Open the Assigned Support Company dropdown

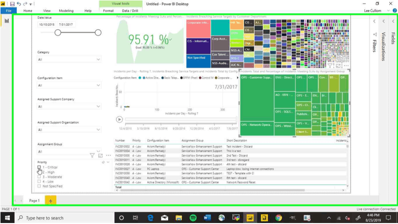[69, 106]
